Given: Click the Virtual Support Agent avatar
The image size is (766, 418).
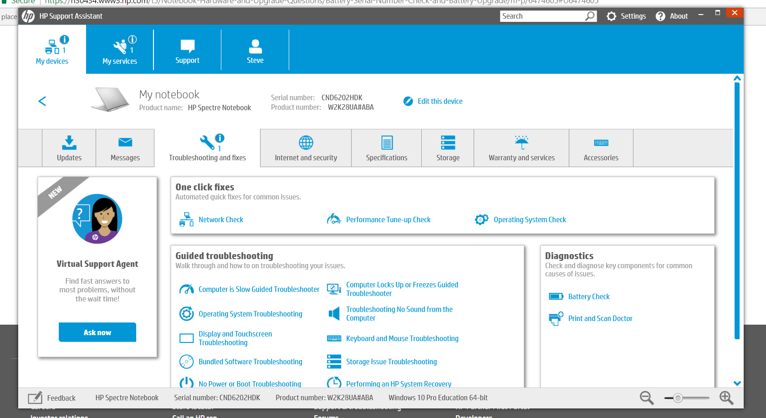Looking at the screenshot, I should click(97, 219).
